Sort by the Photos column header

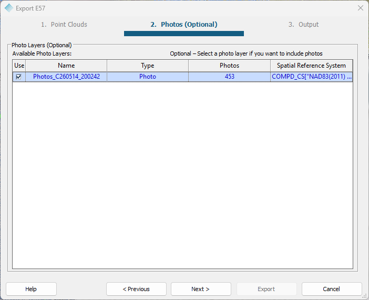(229, 66)
